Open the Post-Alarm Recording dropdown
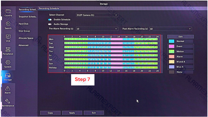208x117 pixels. pos(171,29)
